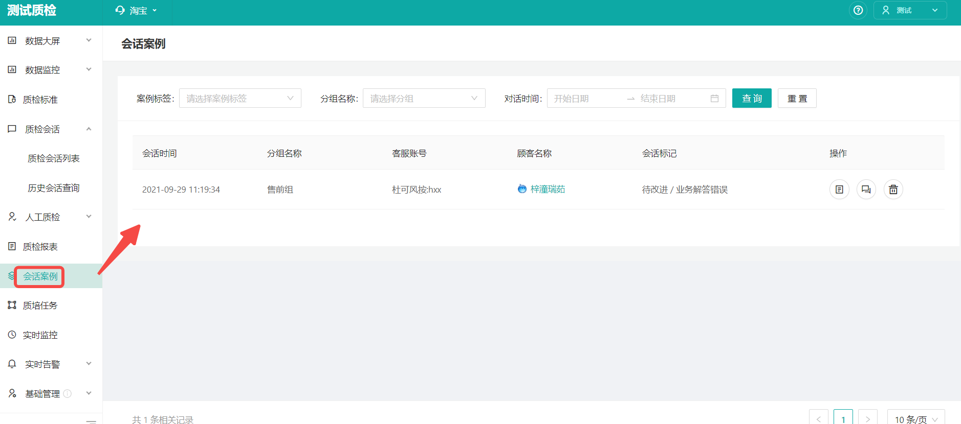Click the 数据大屏 chart icon
Image resolution: width=961 pixels, height=424 pixels.
click(x=12, y=40)
